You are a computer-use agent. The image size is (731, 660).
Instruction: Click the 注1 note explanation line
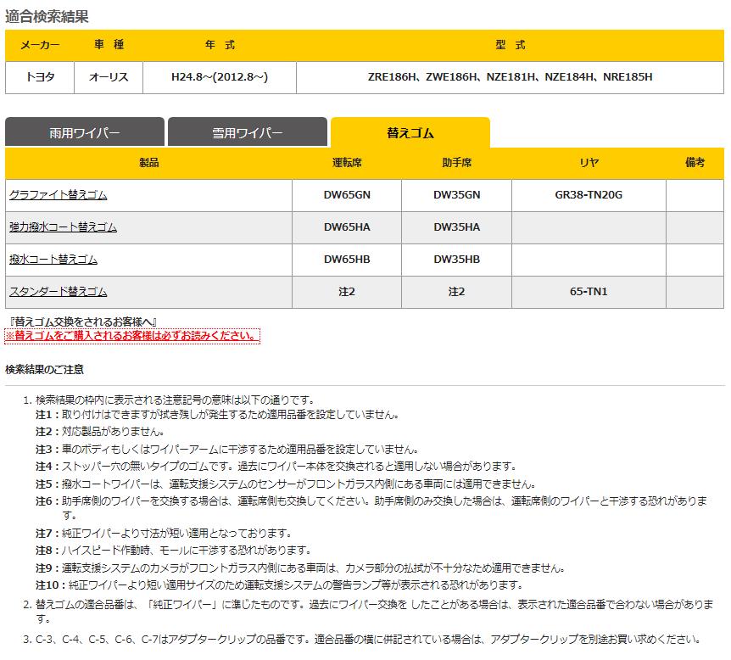[217, 415]
